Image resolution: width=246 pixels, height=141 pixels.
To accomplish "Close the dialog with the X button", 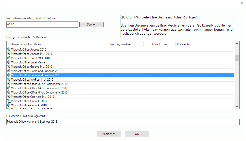I will click(242, 3).
